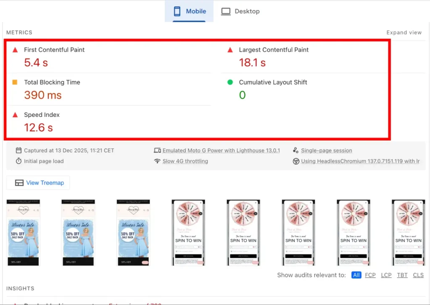Screen dimensions: 430x305
Task: Click the Expand view toggle
Action: 404,32
